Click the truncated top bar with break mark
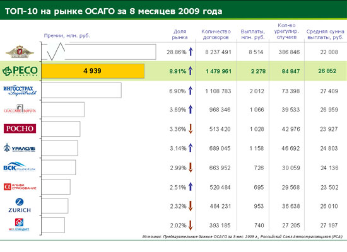347x252 pixels. click(x=98, y=52)
